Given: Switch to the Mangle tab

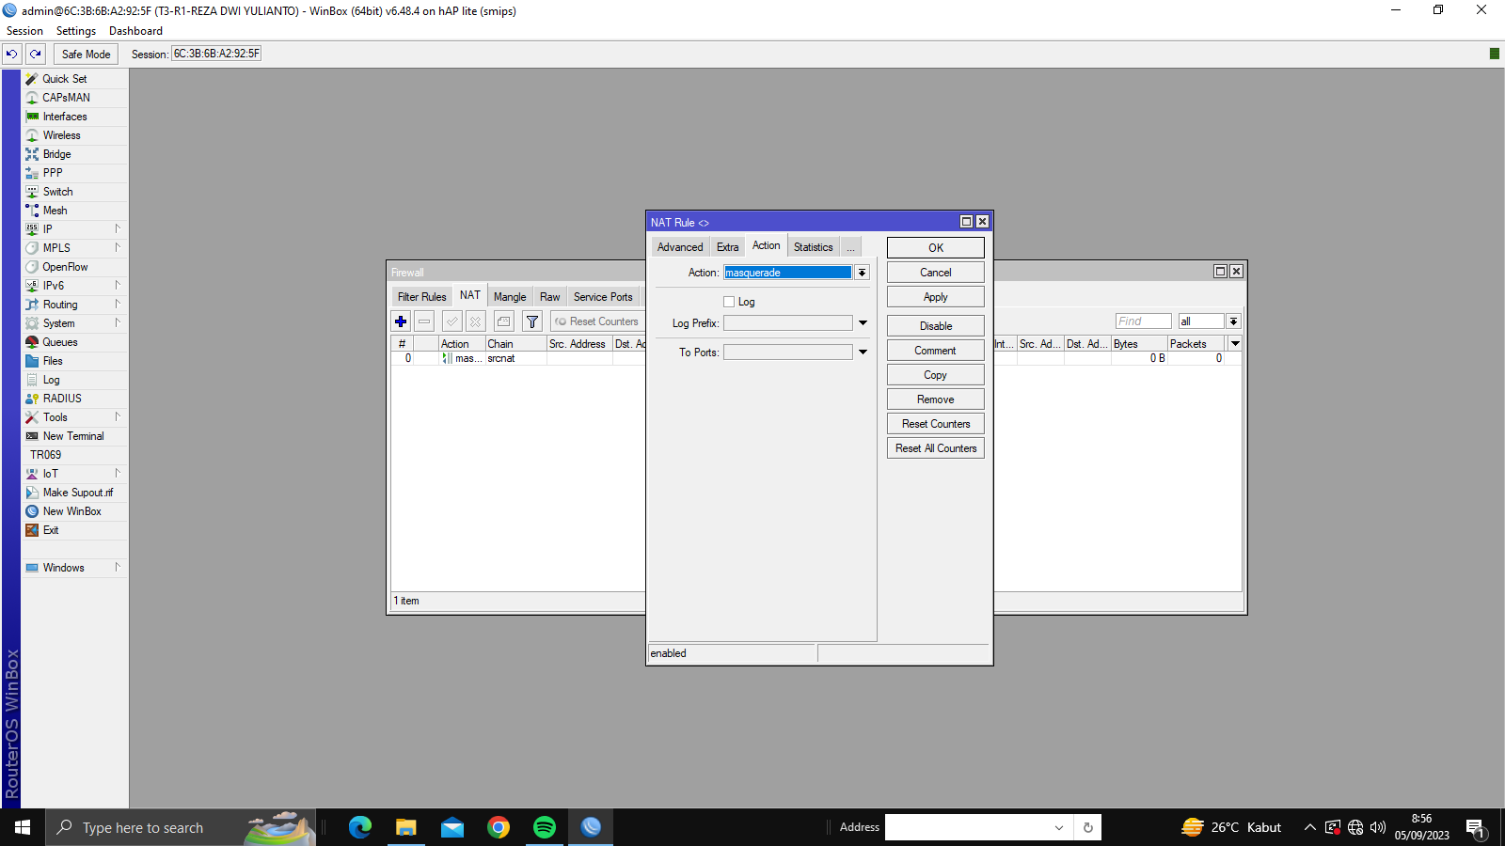Looking at the screenshot, I should (510, 297).
